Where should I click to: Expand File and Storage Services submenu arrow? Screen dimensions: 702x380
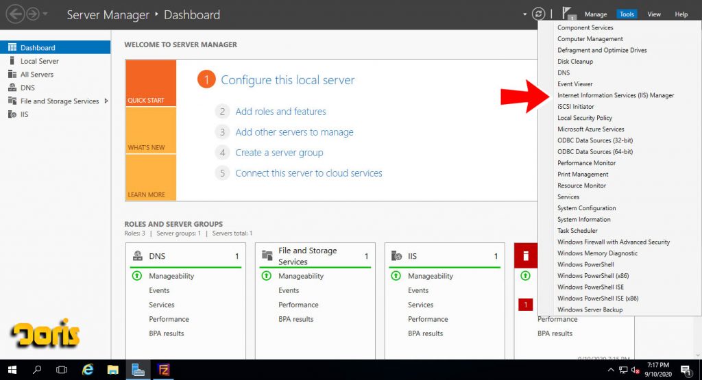pos(106,101)
